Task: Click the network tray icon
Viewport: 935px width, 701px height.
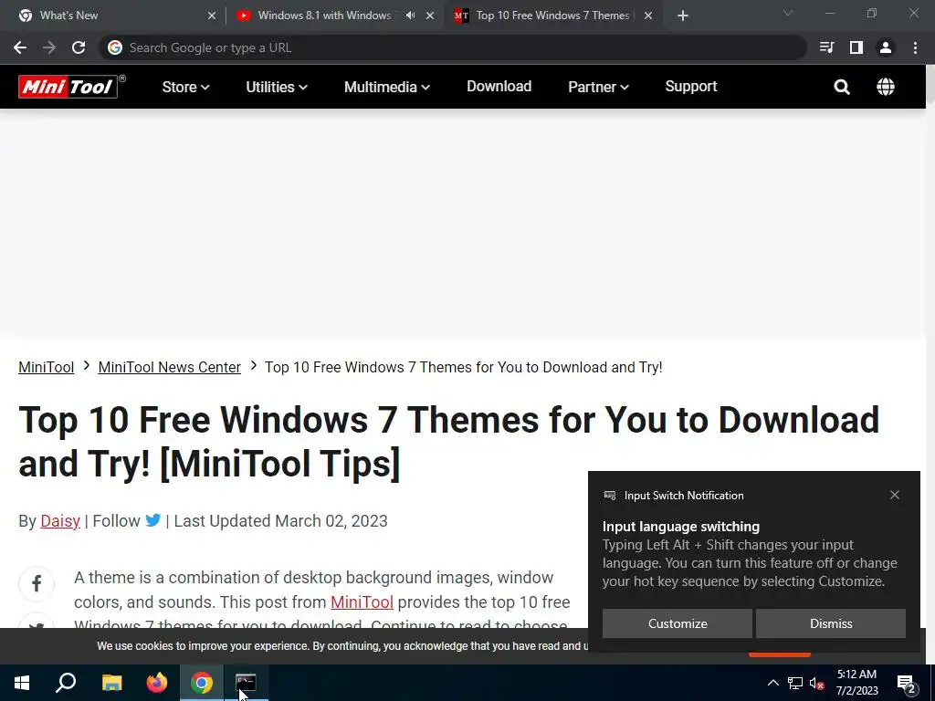Action: (x=795, y=683)
